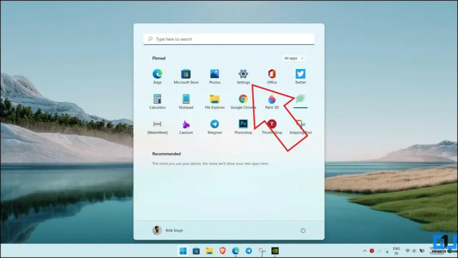Expand the All apps list
458x258 pixels.
coord(293,58)
